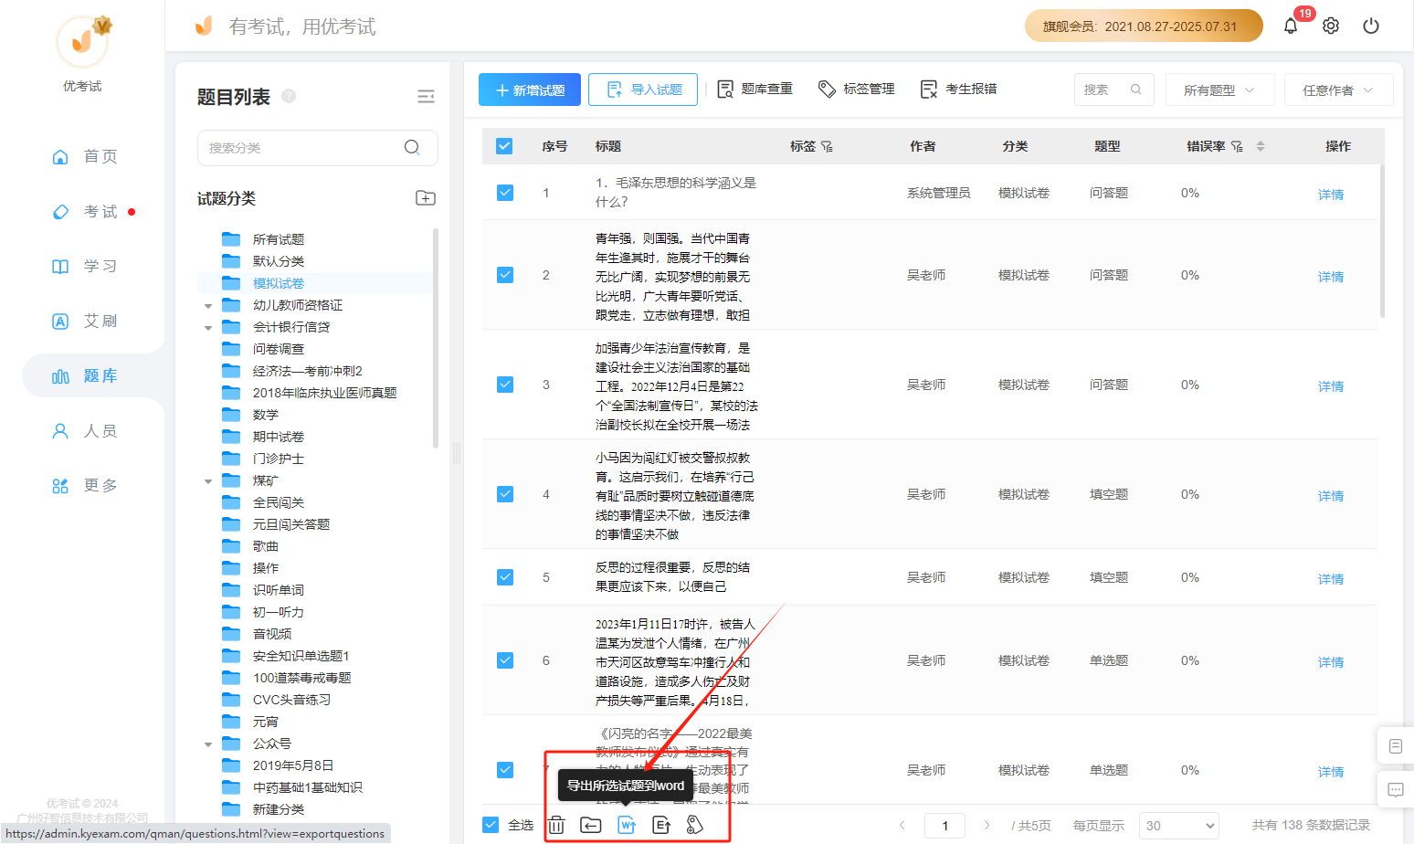Click the help question mark beside 题目列表
The image size is (1414, 844).
point(289,96)
